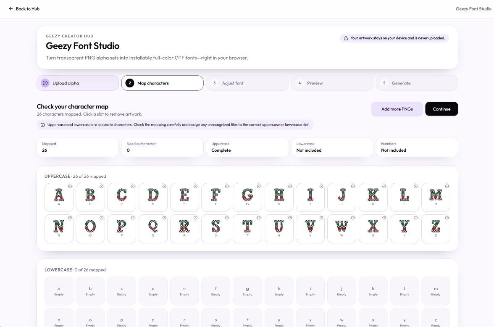Click the Add more PNGs button
494x327 pixels.
[397, 109]
